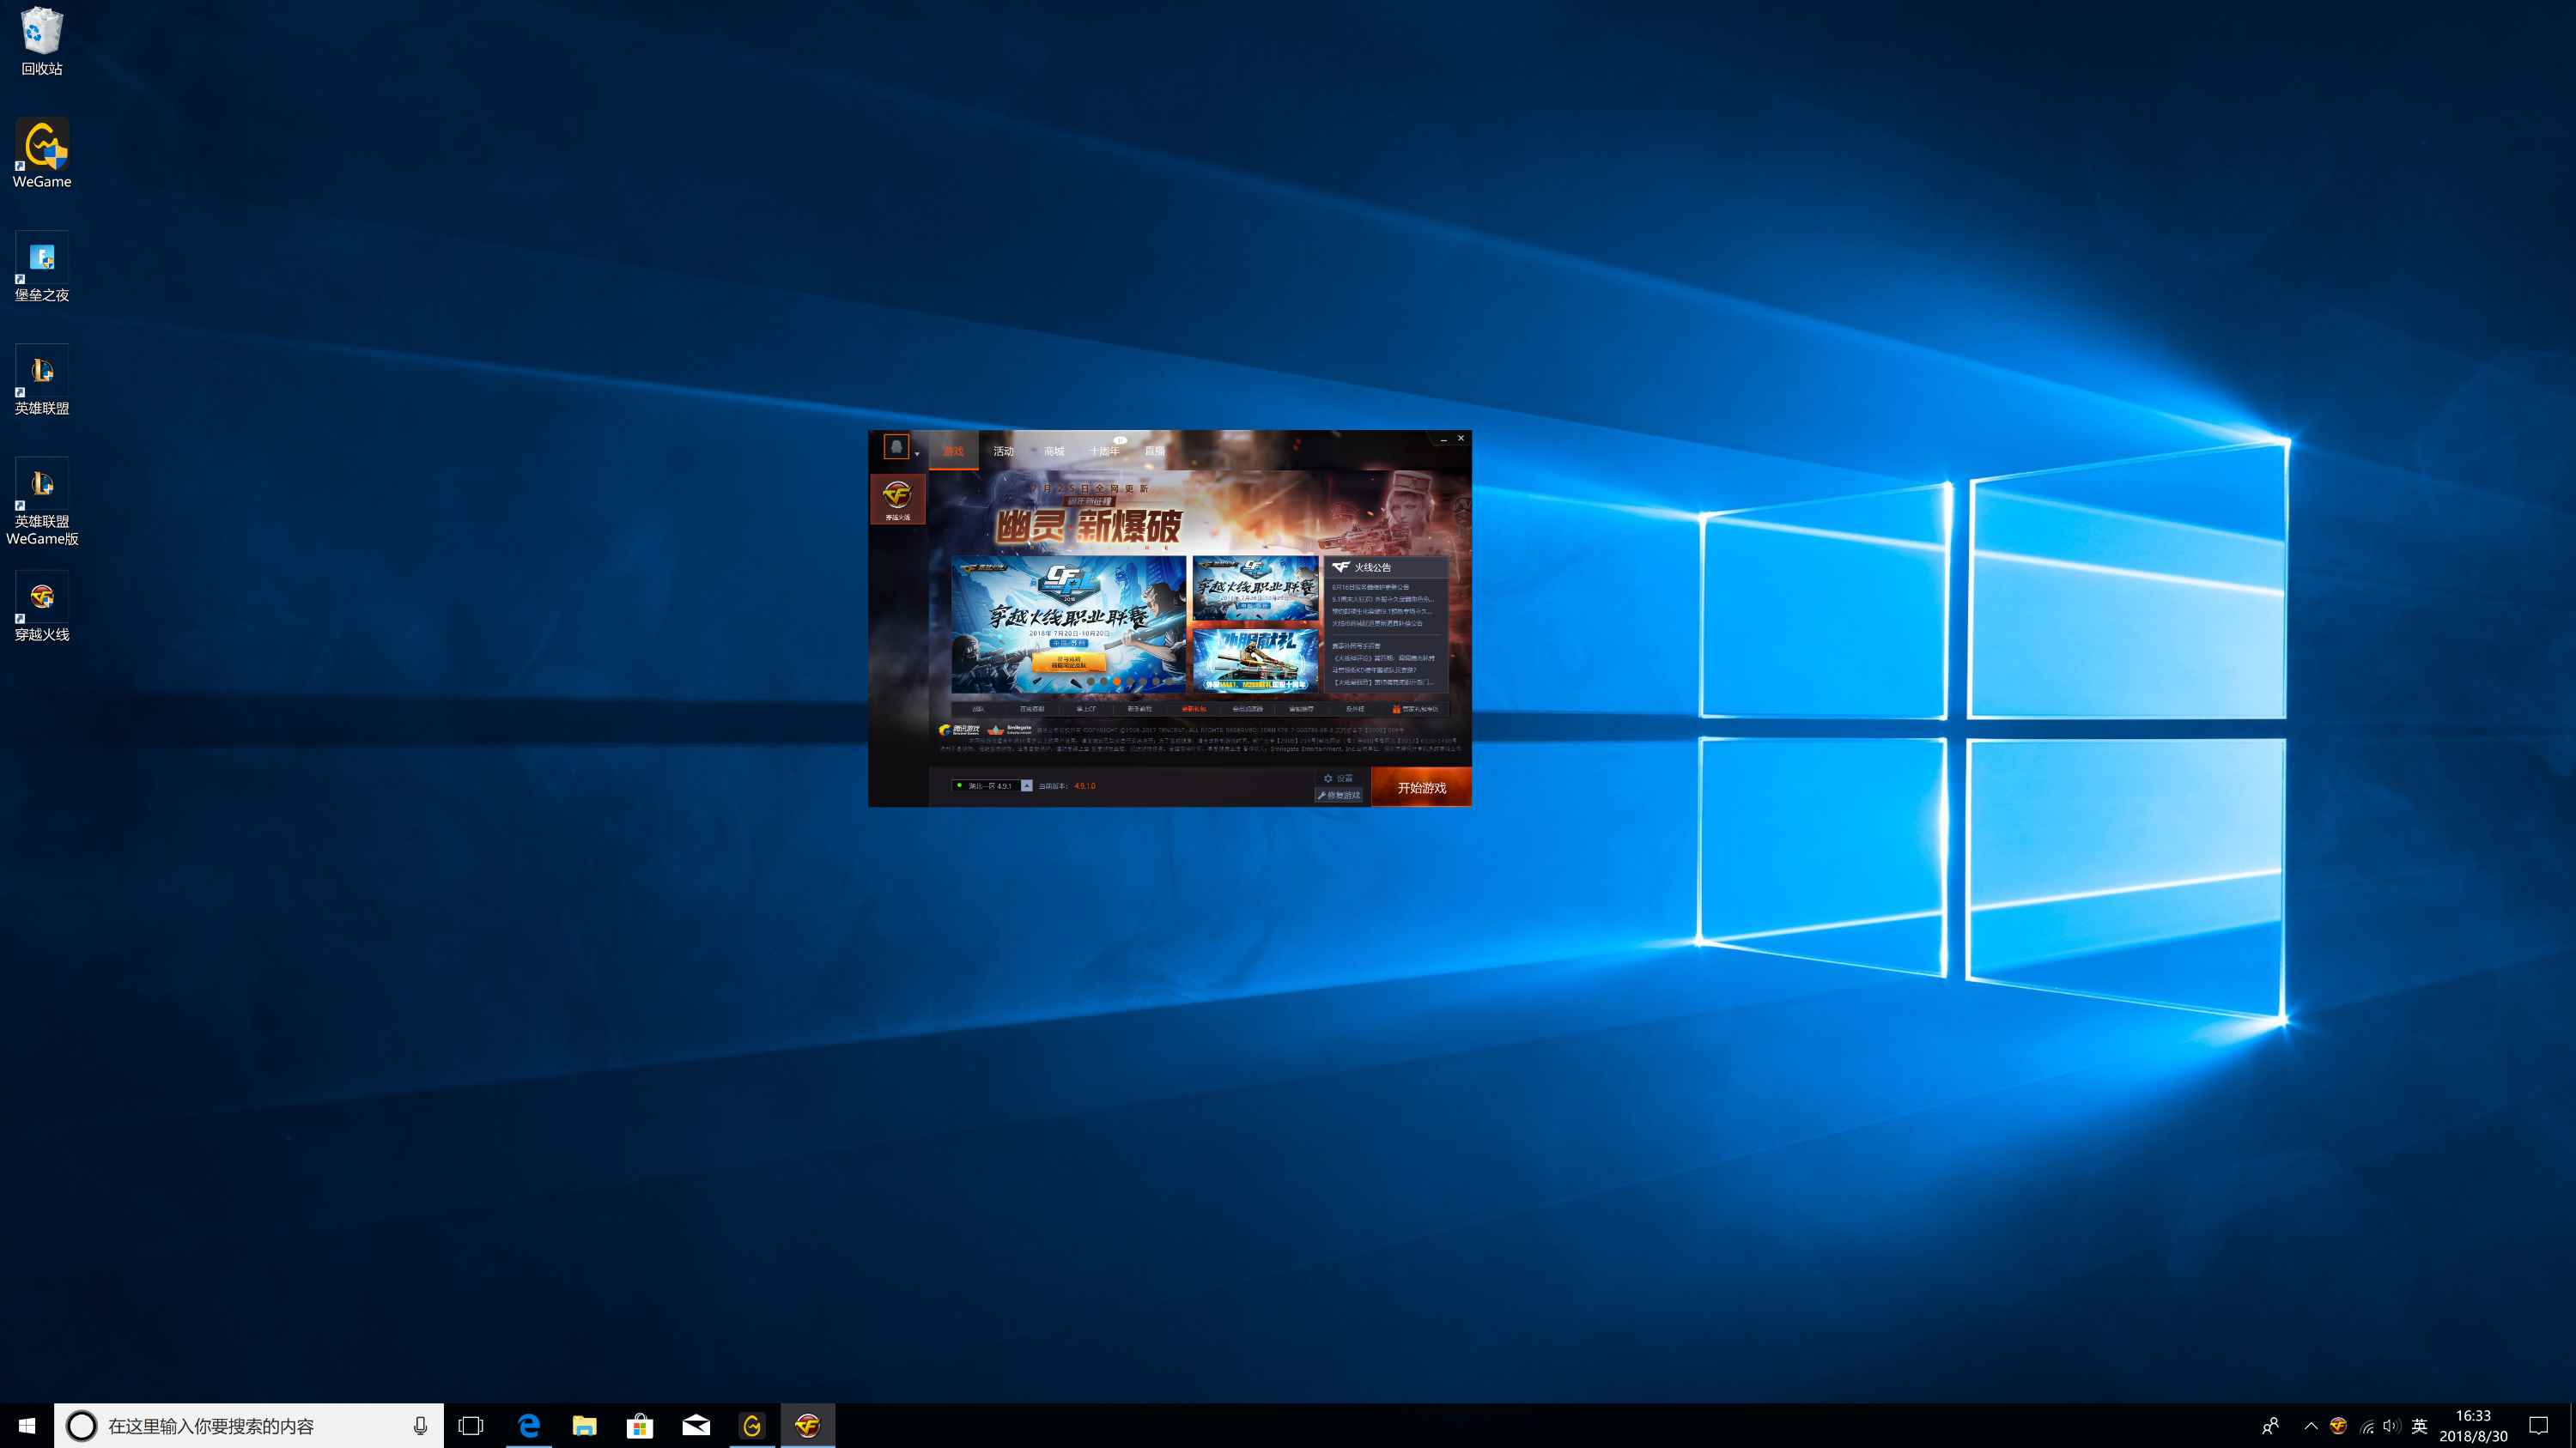Click the 新手 quick-link in the link bar

(1140, 710)
